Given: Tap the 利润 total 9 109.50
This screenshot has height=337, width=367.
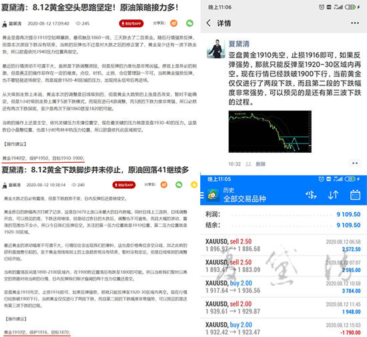Looking at the screenshot, I should [348, 214].
